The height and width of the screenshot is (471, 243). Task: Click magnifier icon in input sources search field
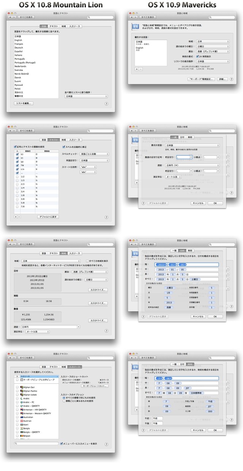pyautogui.click(x=16, y=443)
